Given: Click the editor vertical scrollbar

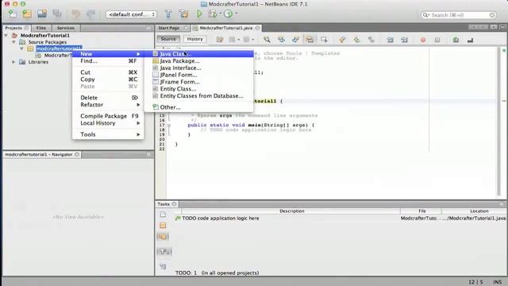Looking at the screenshot, I should 499,122.
